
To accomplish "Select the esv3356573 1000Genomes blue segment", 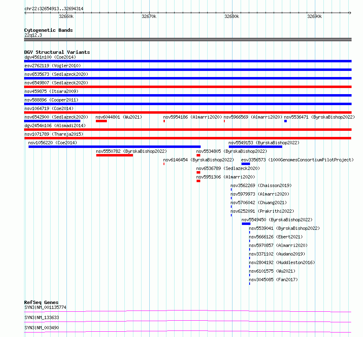I will (x=246, y=164).
